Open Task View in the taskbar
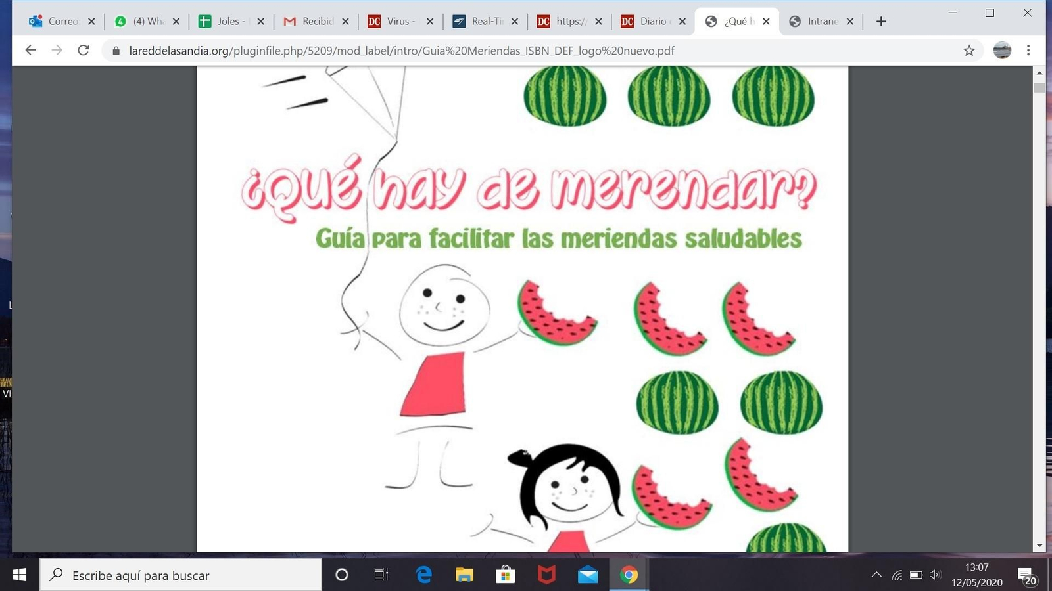The image size is (1052, 591). 381,575
